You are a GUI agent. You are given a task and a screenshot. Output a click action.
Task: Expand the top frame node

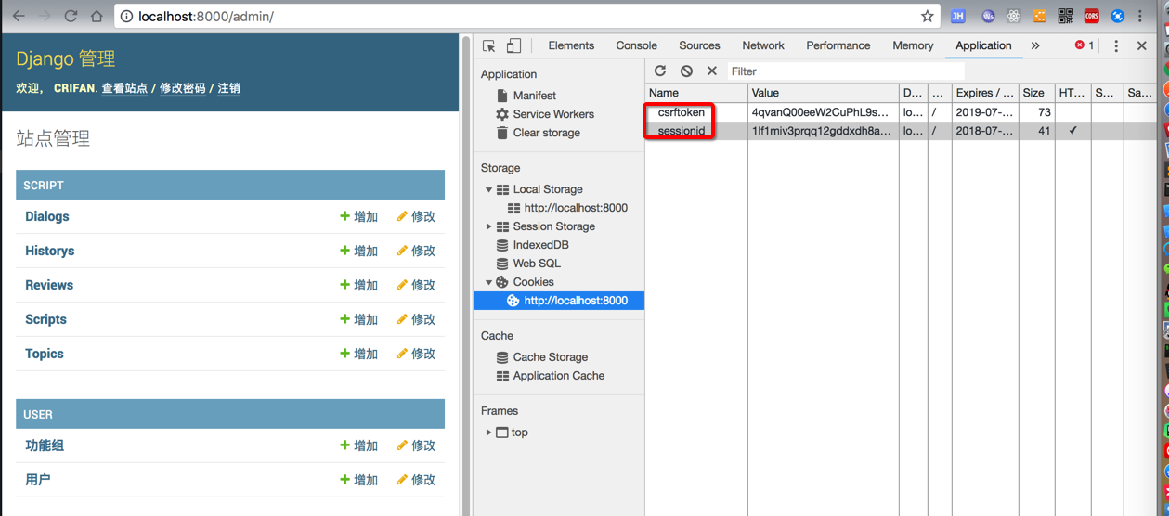click(489, 432)
